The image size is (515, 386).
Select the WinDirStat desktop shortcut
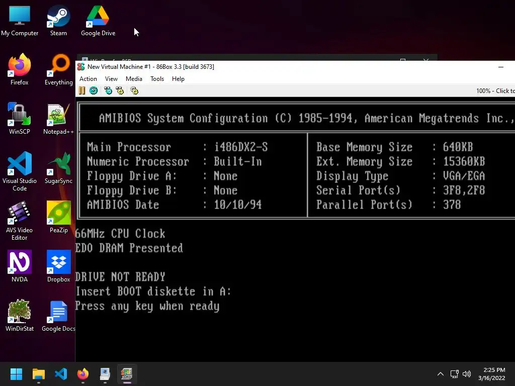20,316
